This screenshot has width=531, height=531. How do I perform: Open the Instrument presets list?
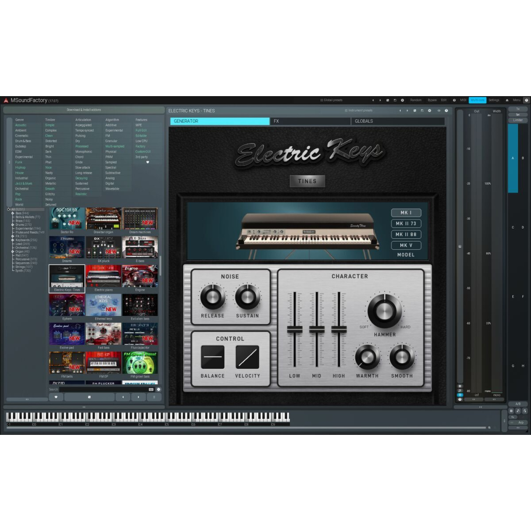coord(358,110)
